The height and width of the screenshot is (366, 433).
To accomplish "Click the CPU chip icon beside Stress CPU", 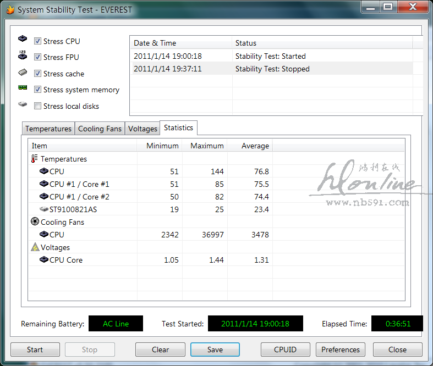I will click(x=23, y=40).
